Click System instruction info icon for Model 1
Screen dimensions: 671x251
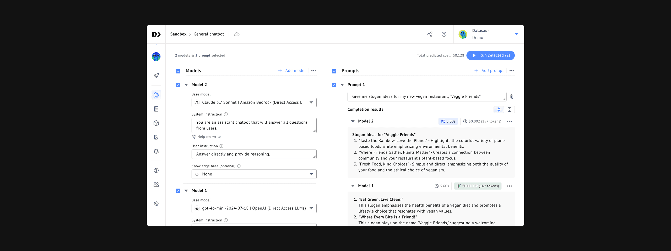tap(226, 220)
